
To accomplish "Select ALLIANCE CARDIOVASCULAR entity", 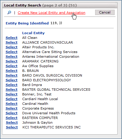I will pos(12,42).
